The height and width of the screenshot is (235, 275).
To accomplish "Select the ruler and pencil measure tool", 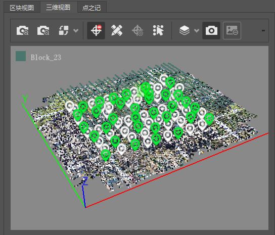I will click(x=117, y=30).
